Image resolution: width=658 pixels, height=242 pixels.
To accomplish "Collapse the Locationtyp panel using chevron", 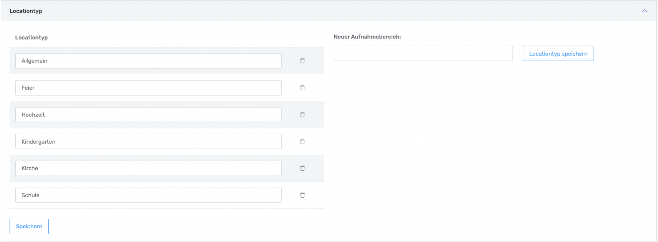I will tap(644, 11).
